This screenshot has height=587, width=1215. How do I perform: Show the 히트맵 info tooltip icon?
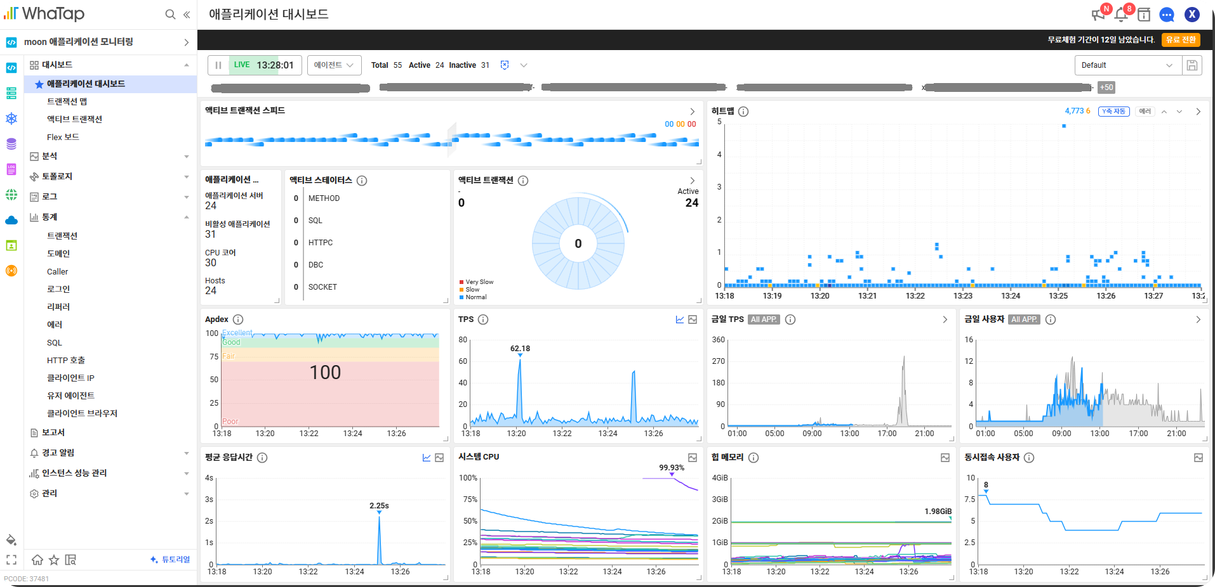tap(743, 112)
